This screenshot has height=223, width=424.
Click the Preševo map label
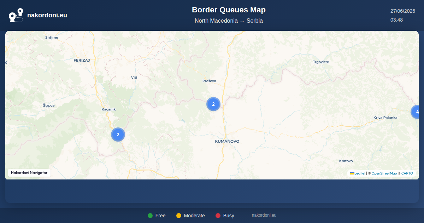pos(209,81)
